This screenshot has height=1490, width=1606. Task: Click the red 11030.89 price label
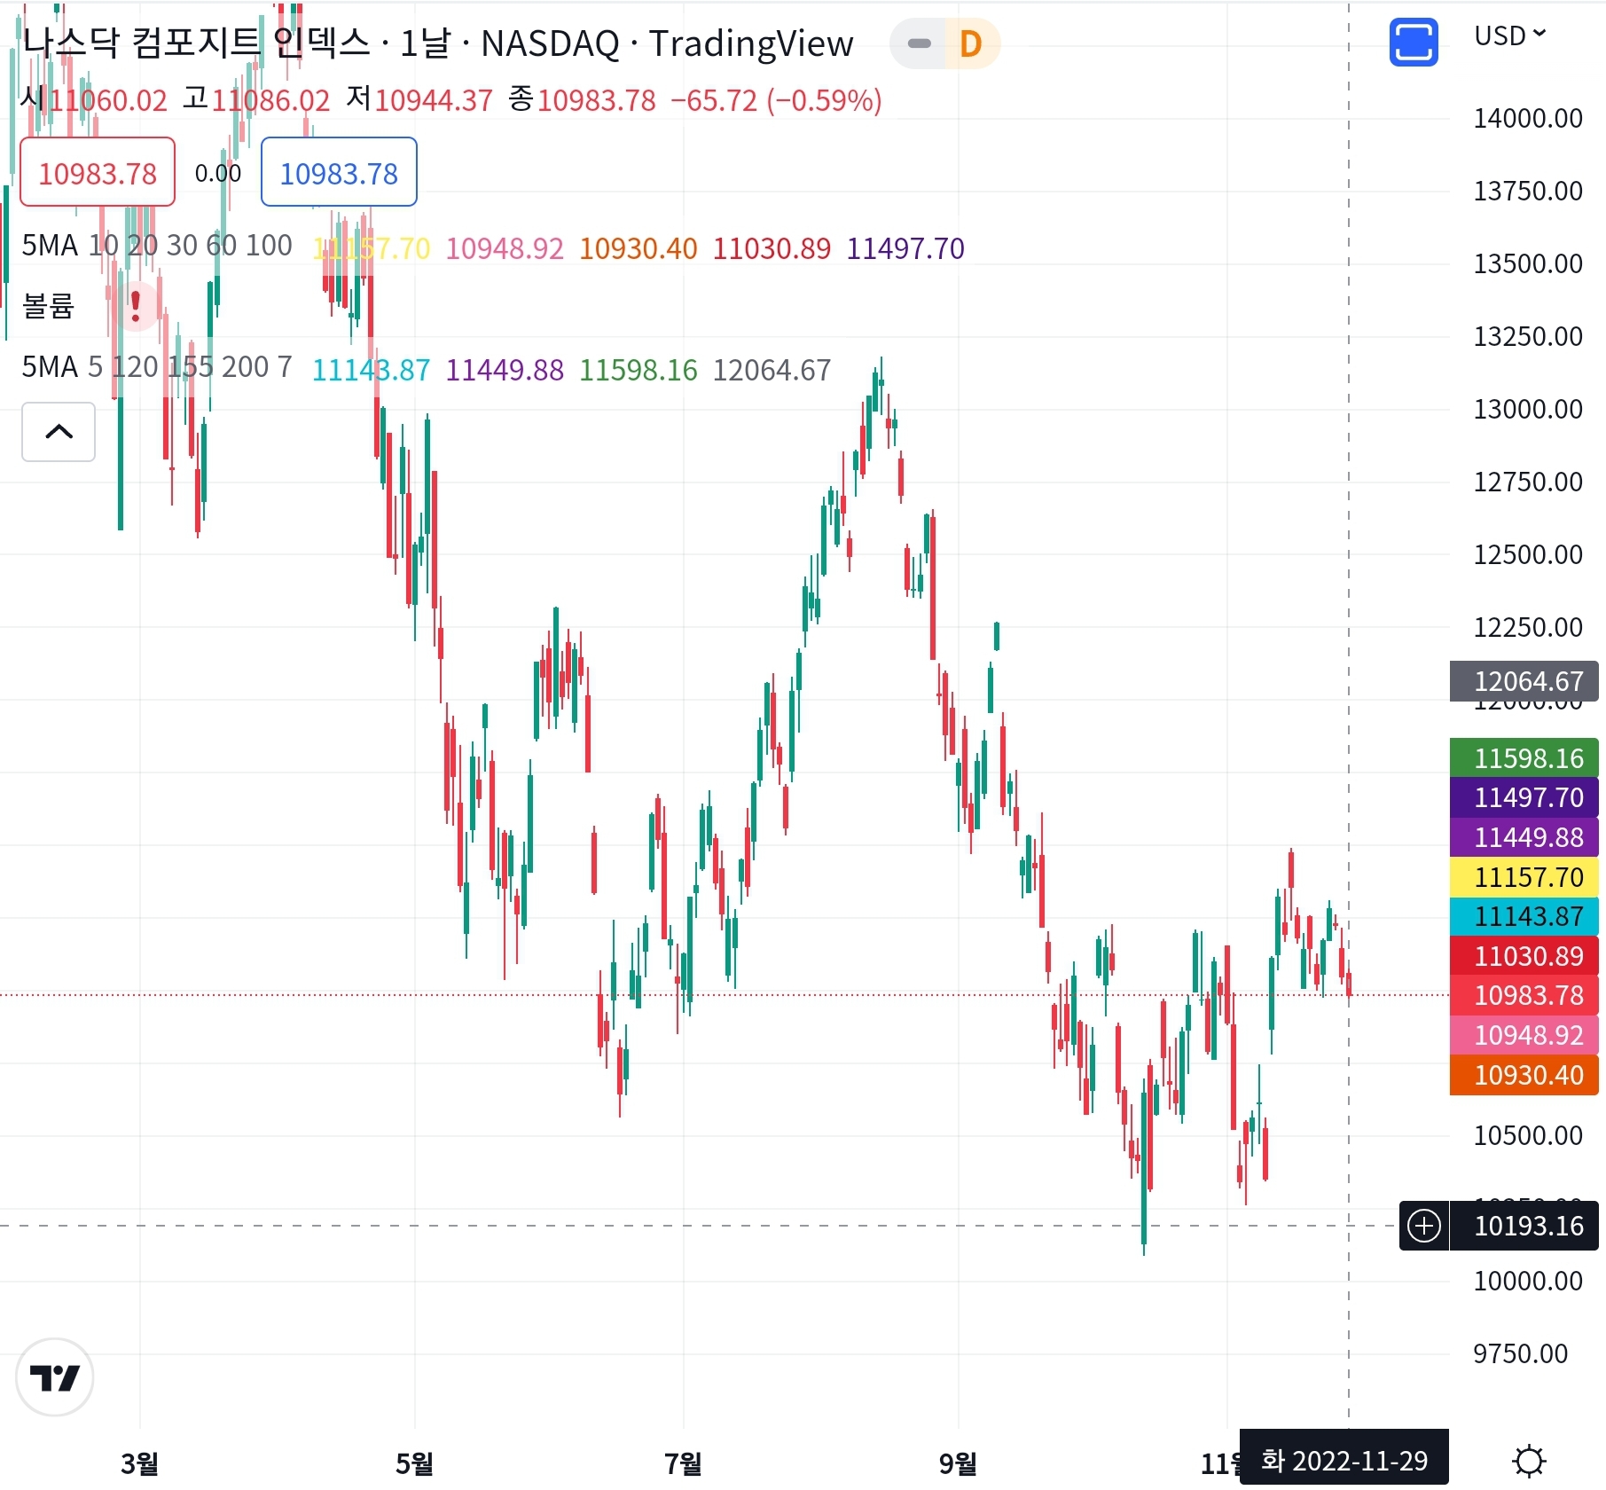tap(1524, 956)
